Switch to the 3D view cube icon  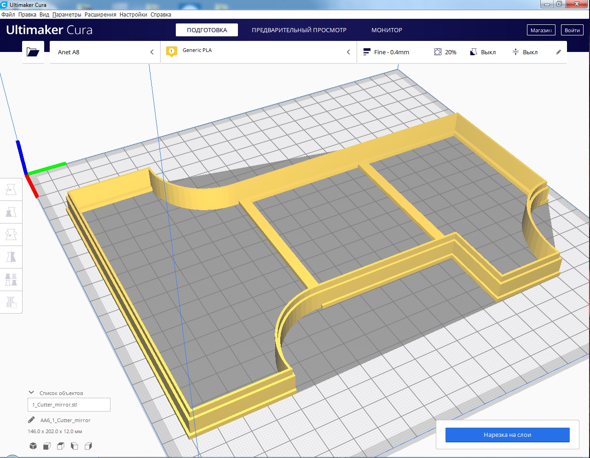(33, 446)
